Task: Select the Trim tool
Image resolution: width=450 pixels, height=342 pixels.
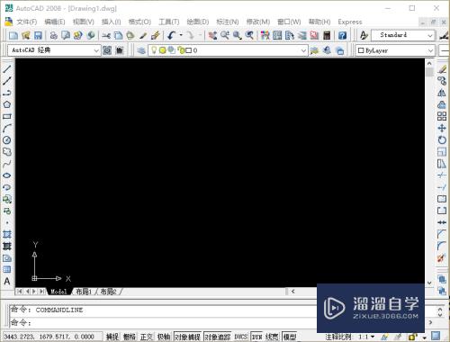Action: [442, 175]
